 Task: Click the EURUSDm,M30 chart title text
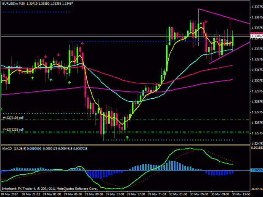coord(13,3)
